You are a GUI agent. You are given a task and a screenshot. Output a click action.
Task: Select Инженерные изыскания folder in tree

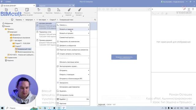tap(21, 38)
